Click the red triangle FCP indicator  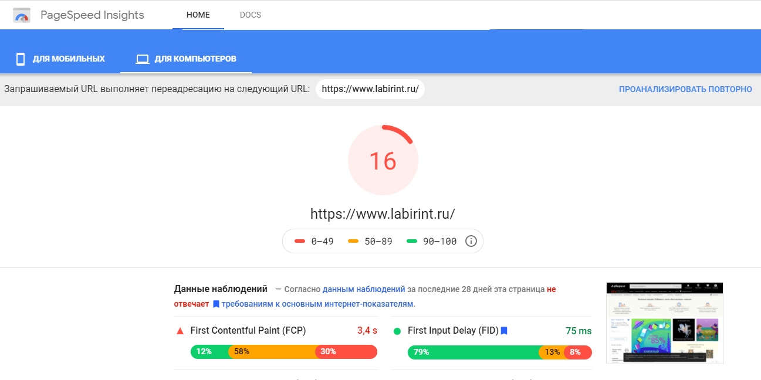(180, 331)
